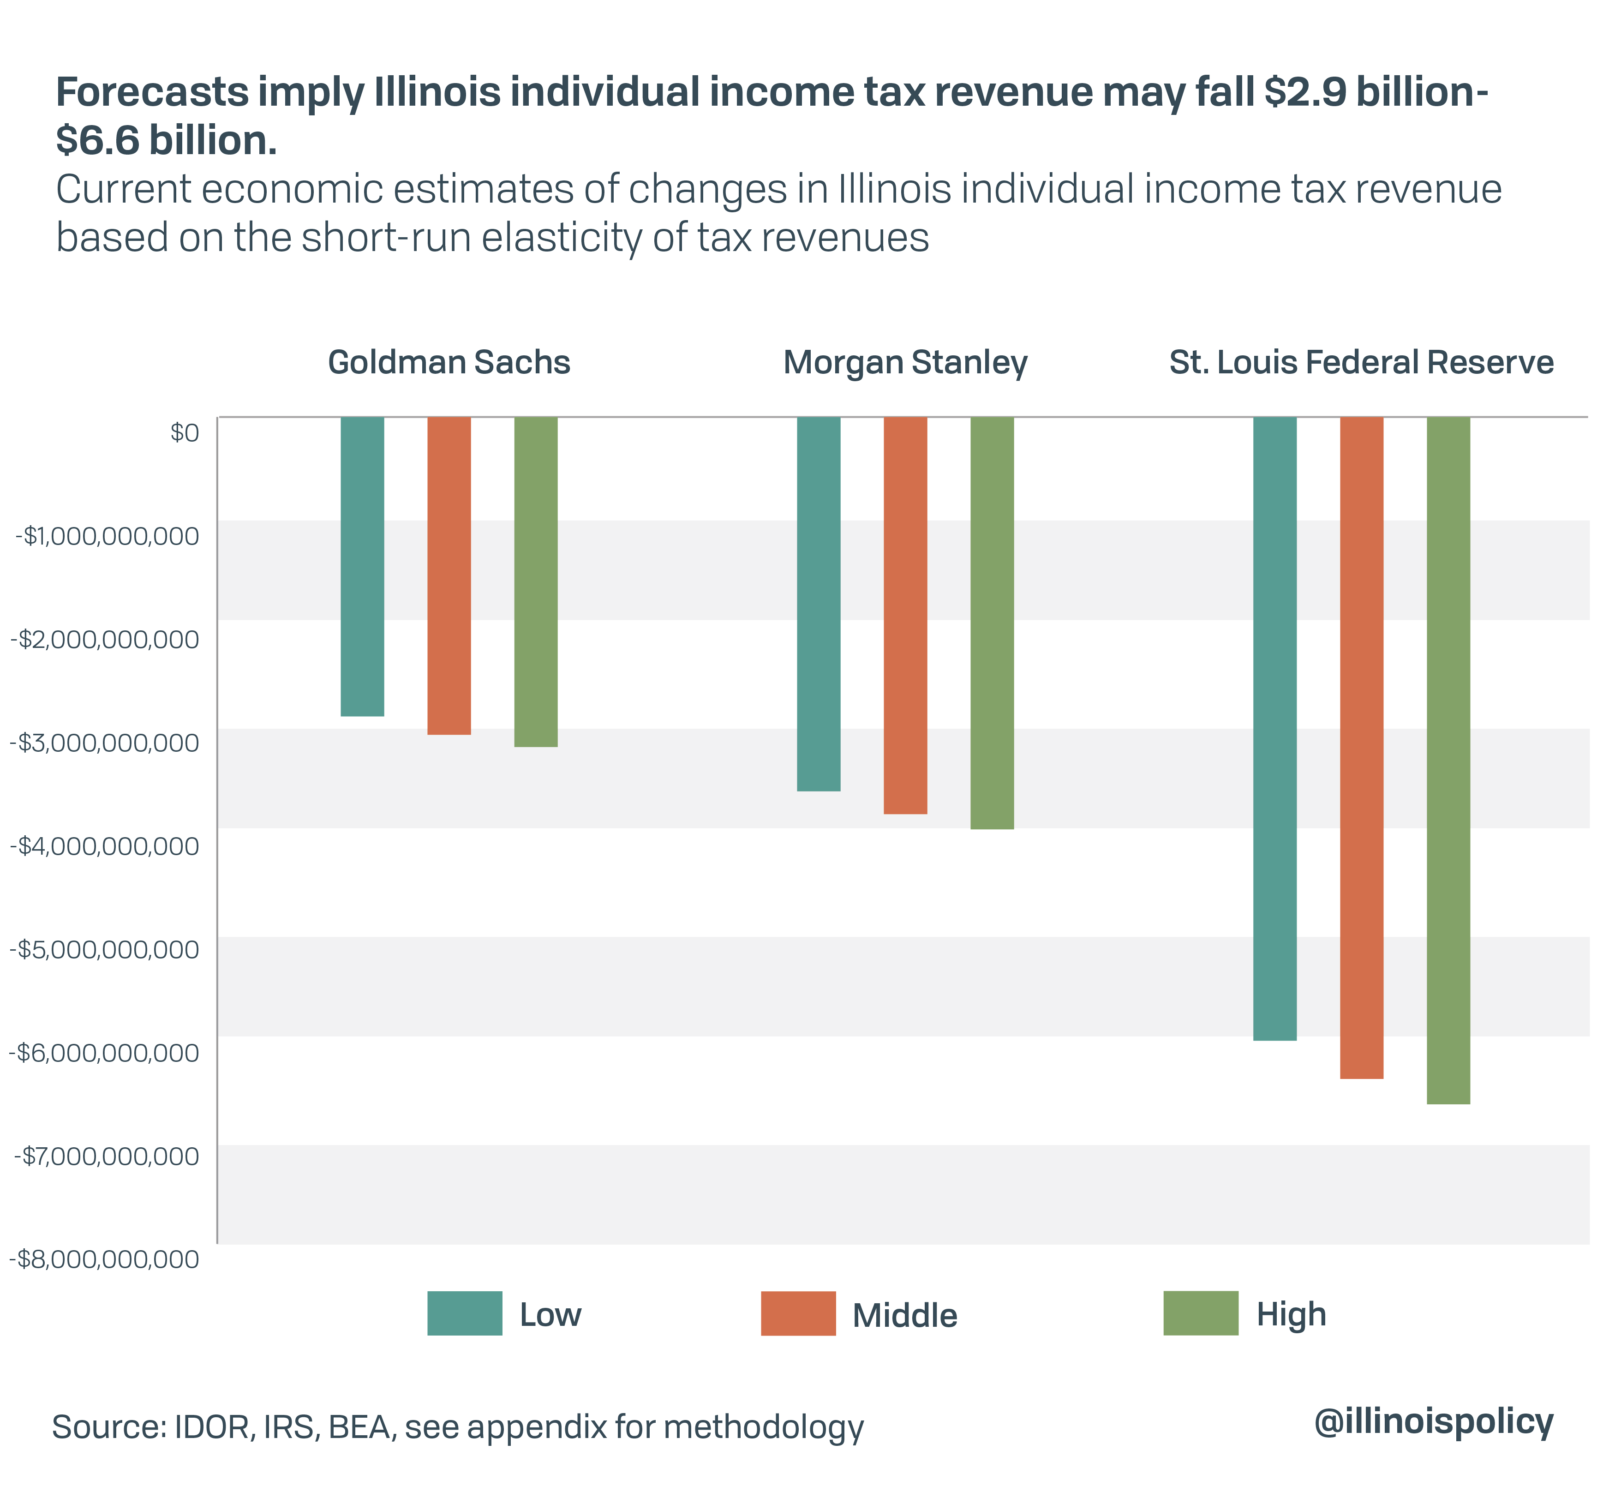Click the green High legend swatch
Screen dimensions: 1615x1486
(x=1201, y=1313)
